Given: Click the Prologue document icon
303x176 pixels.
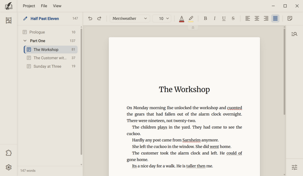Looking at the screenshot, I should [x=25, y=32].
